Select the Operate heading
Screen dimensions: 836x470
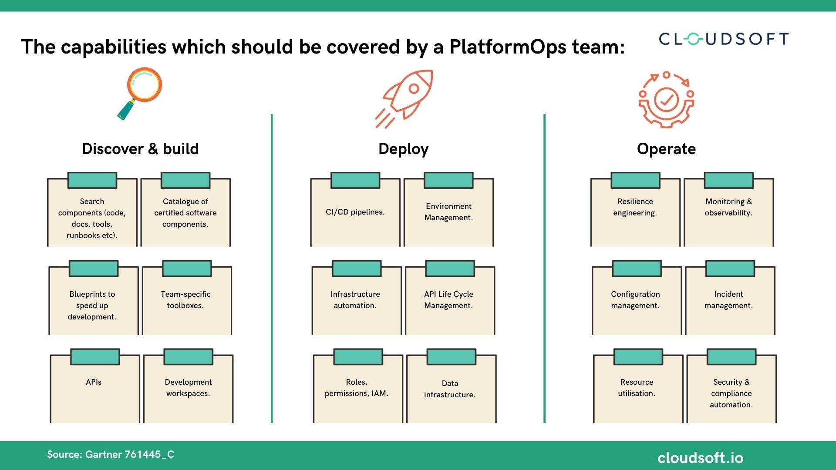666,149
